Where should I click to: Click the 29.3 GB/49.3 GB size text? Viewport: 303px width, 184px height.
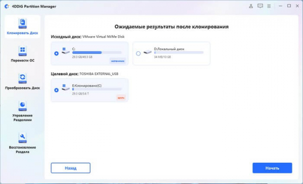82,57
